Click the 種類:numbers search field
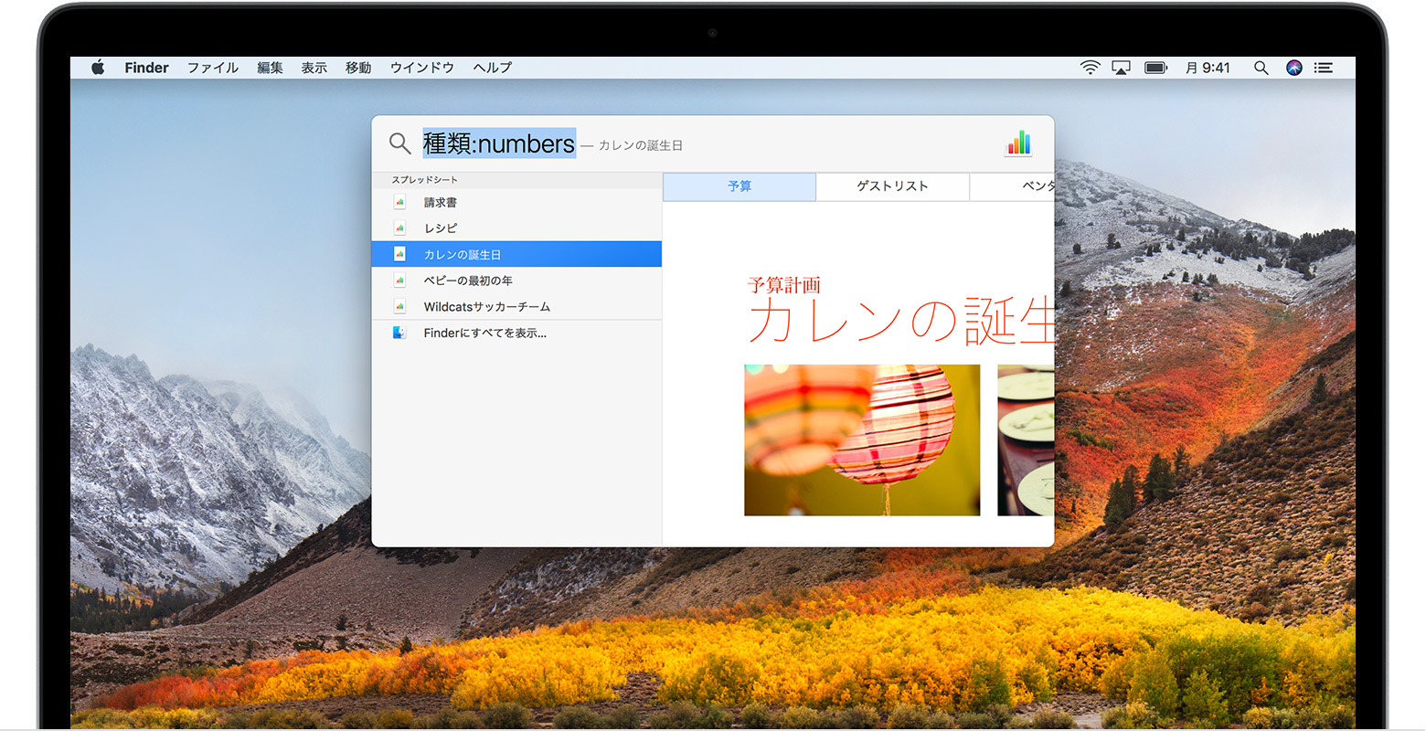1426x731 pixels. tap(499, 143)
